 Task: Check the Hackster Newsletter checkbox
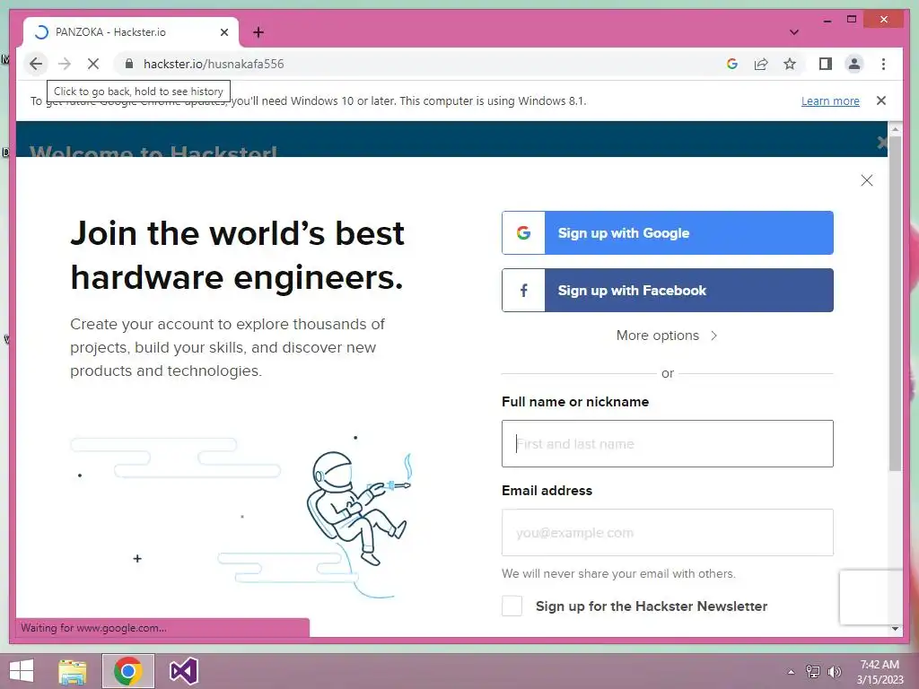[512, 606]
